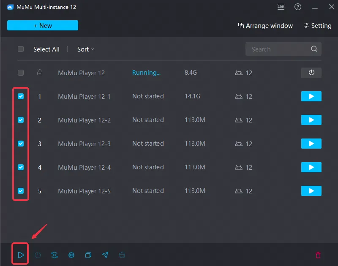
Task: Click the Running... status text
Action: [x=146, y=73]
